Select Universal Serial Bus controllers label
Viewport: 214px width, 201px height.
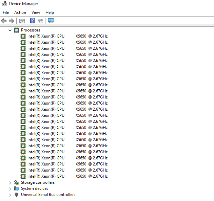pyautogui.click(x=48, y=195)
